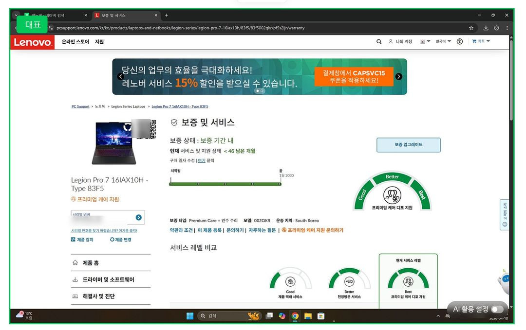Expand the country flag selector dropdown

click(424, 42)
